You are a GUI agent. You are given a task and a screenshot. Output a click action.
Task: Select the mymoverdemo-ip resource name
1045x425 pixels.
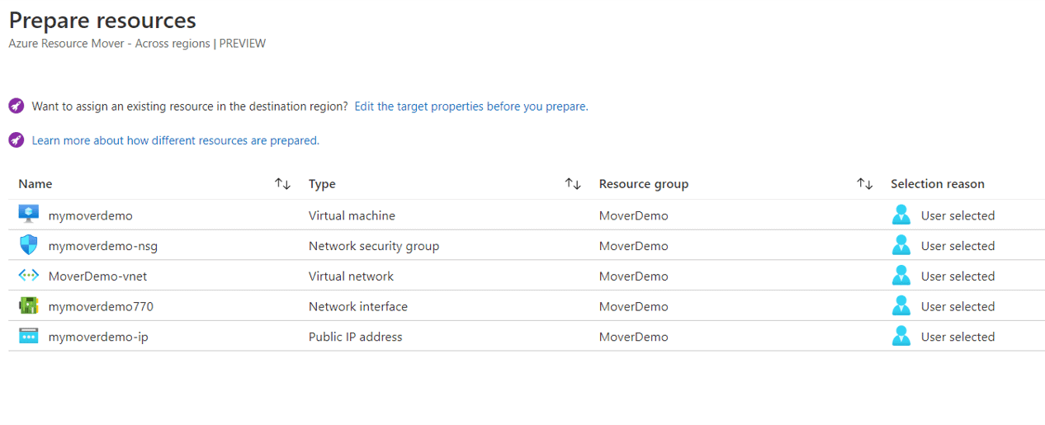(x=98, y=337)
